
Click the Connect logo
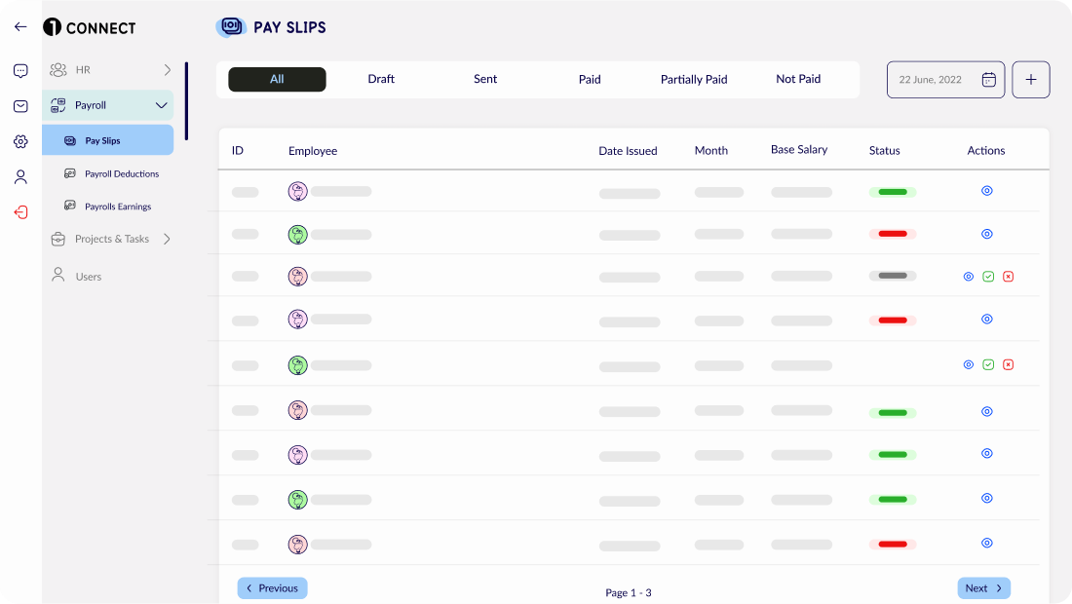point(90,27)
